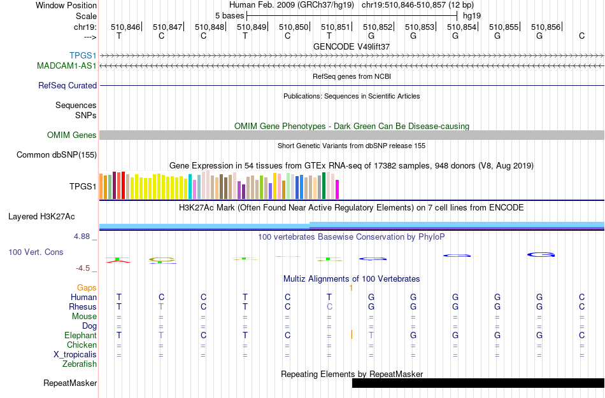The width and height of the screenshot is (605, 398).
Task: Click the ---> strand direction arrow label
Action: tap(90, 37)
